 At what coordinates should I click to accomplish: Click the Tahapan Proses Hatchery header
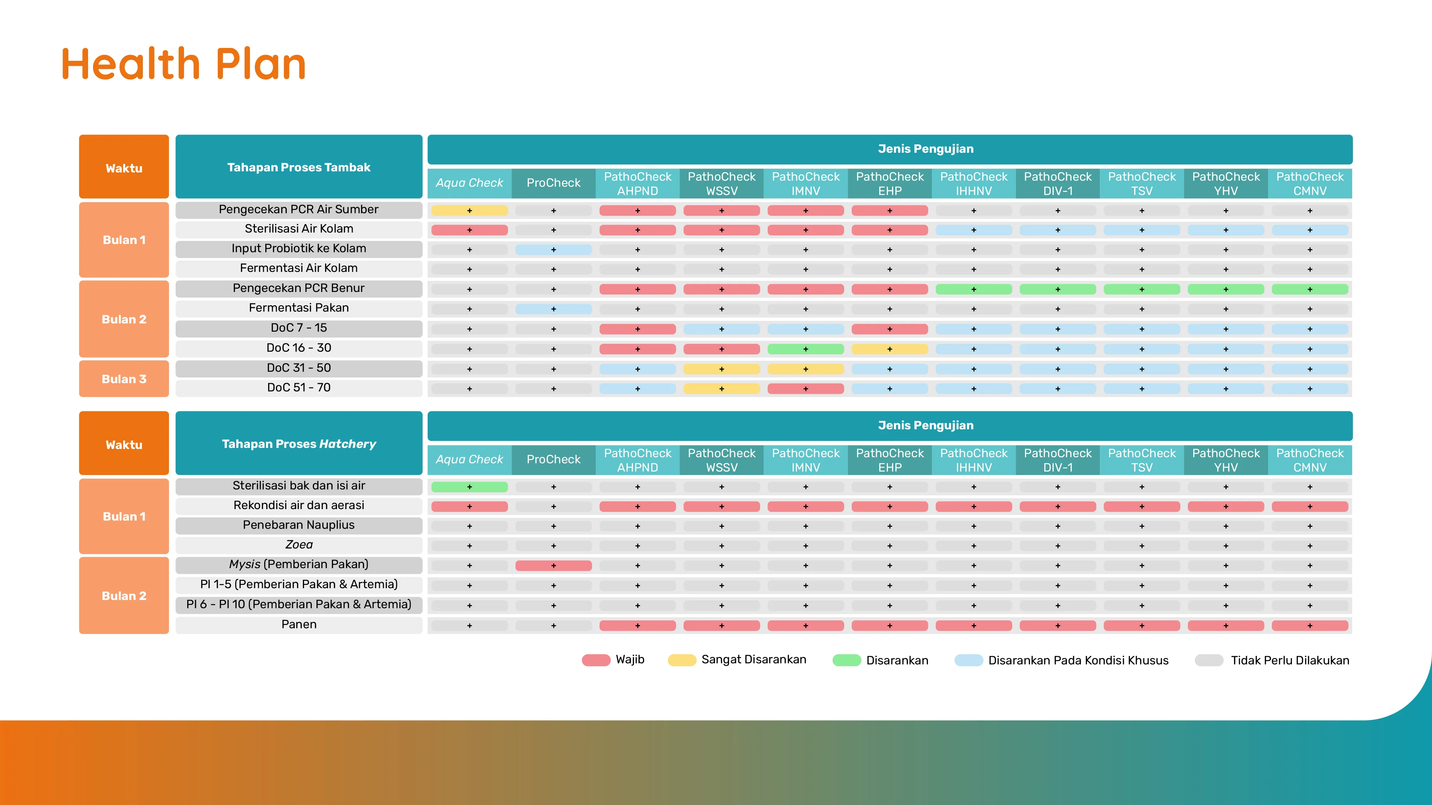(x=299, y=443)
